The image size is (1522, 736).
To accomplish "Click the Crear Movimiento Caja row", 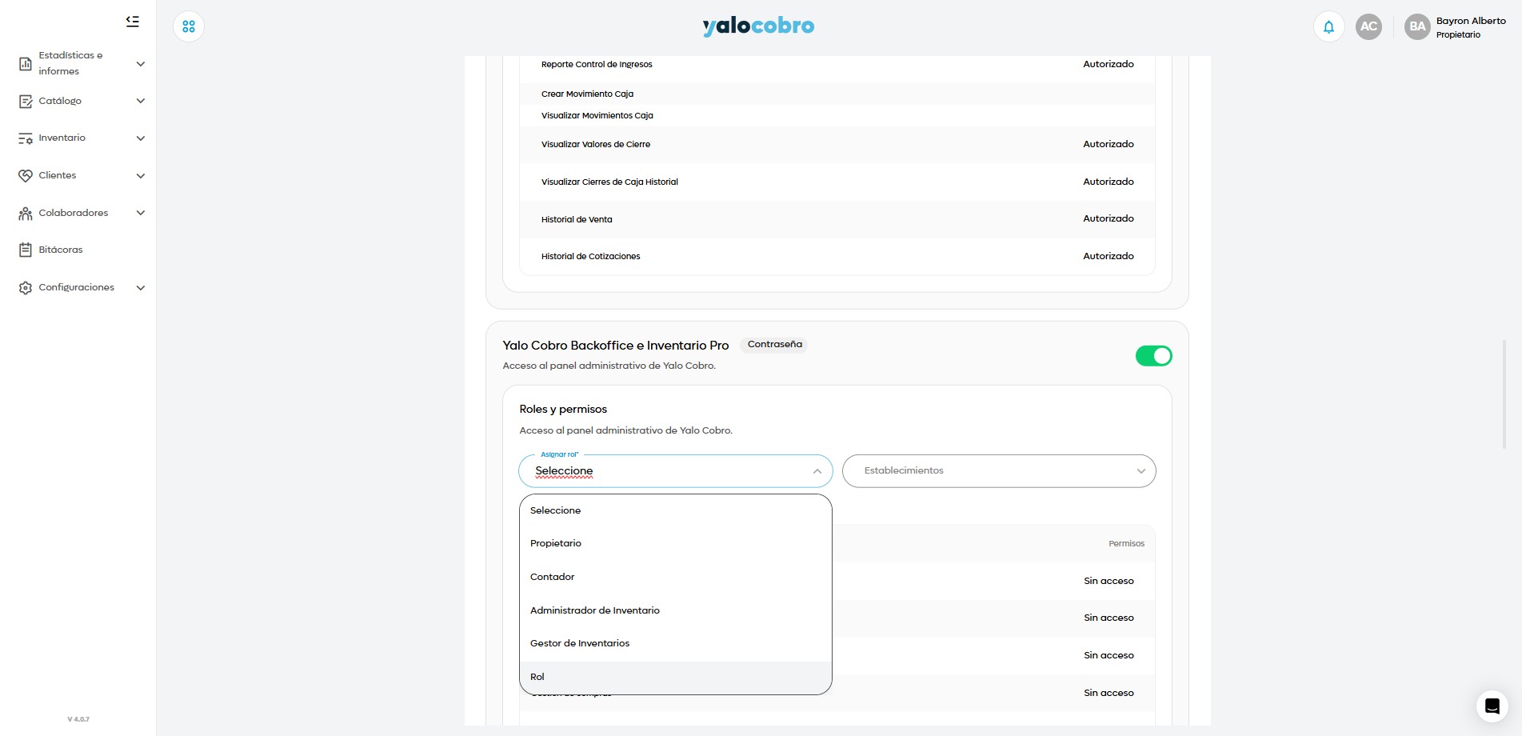I will tap(837, 94).
